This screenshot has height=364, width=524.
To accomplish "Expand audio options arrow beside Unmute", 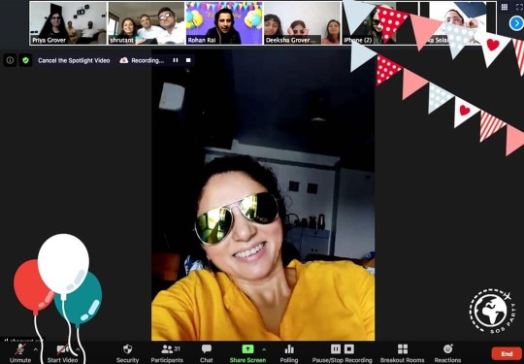I will tap(36, 349).
